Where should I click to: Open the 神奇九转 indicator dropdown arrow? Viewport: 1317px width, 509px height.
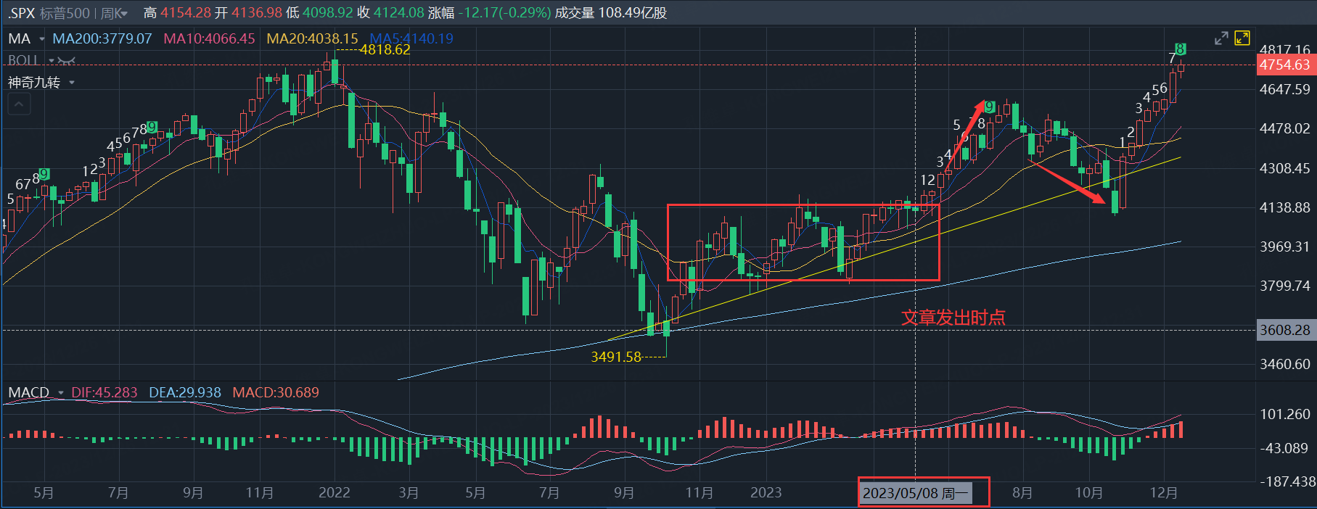tap(72, 83)
